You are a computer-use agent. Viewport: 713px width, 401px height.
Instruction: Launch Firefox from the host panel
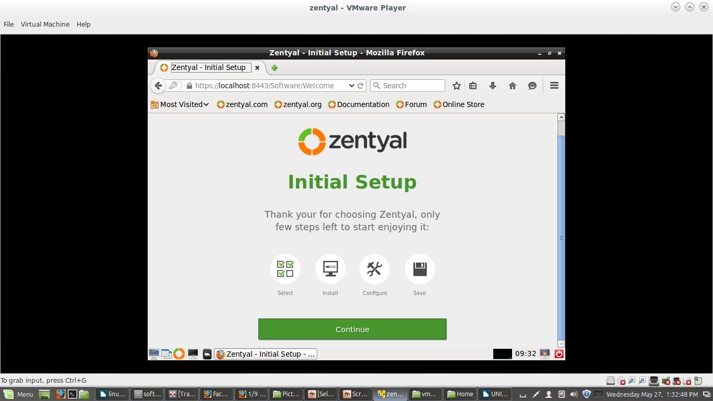(61, 394)
